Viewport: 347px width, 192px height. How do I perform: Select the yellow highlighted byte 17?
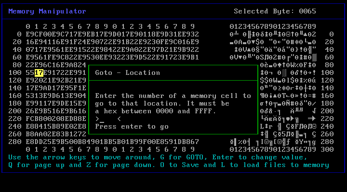pos(39,72)
